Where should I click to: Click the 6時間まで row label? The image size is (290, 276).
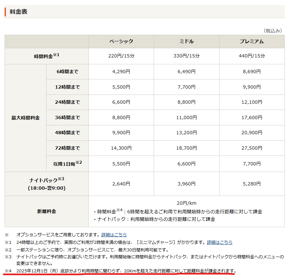(x=67, y=72)
